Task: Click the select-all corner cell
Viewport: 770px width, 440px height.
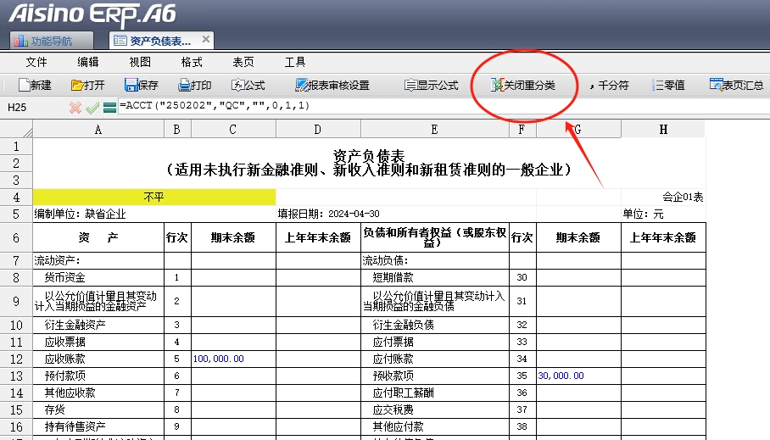Action: coord(16,130)
